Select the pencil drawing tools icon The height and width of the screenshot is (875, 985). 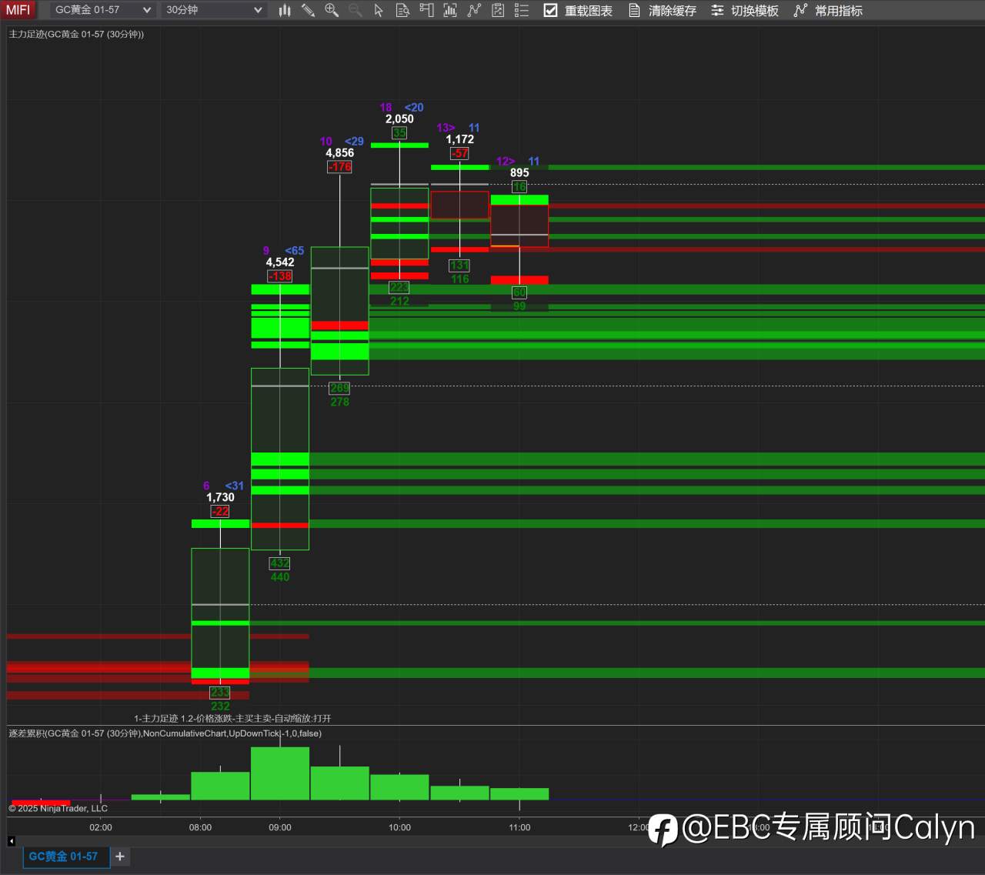pos(308,10)
